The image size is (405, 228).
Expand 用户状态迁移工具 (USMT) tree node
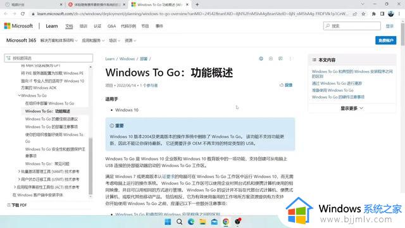coord(19,179)
